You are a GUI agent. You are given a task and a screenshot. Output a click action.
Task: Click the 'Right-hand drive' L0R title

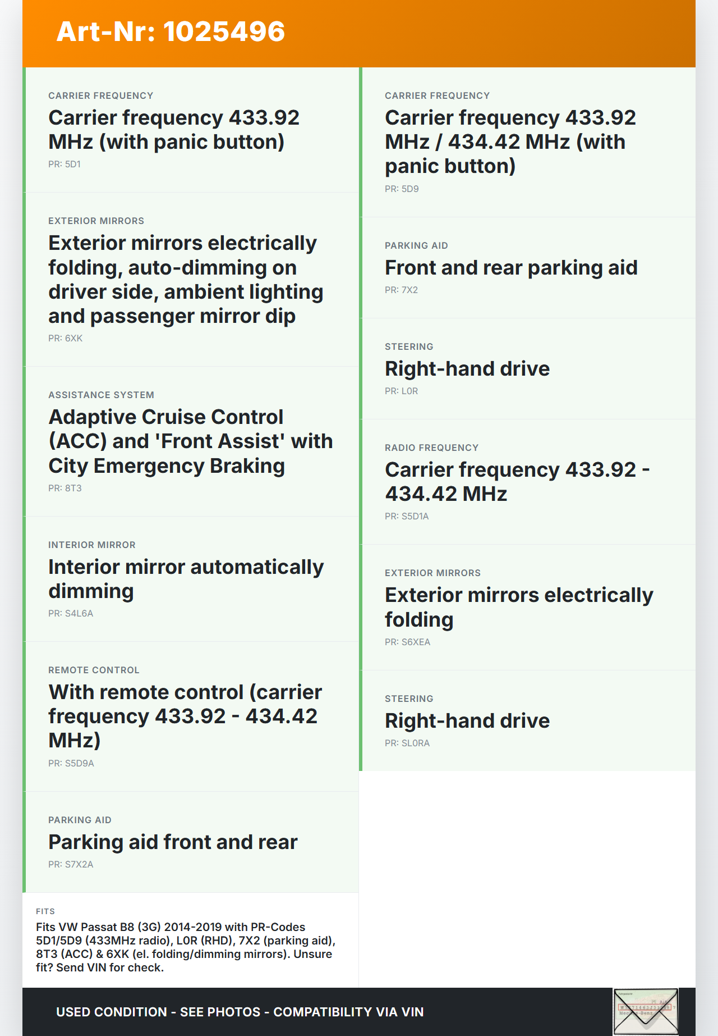pyautogui.click(x=467, y=369)
